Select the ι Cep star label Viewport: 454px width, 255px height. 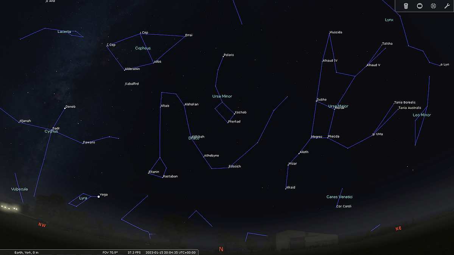coord(144,33)
